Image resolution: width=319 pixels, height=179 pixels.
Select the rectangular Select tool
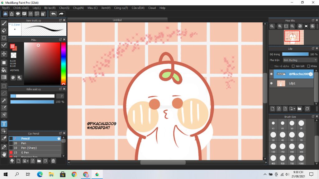[4, 86]
